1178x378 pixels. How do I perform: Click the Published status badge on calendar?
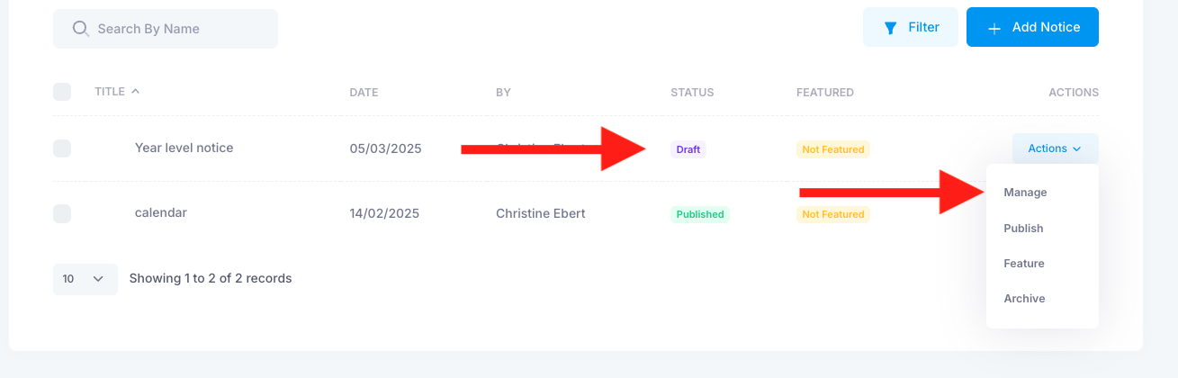699,214
